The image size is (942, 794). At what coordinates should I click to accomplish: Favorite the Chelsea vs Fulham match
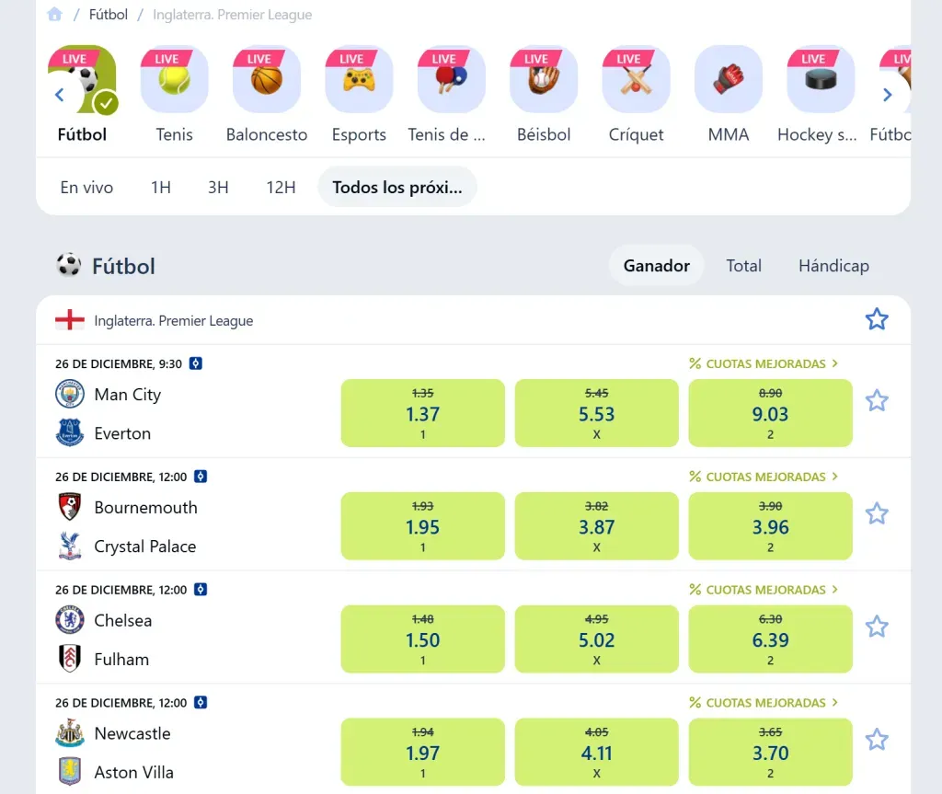[876, 626]
